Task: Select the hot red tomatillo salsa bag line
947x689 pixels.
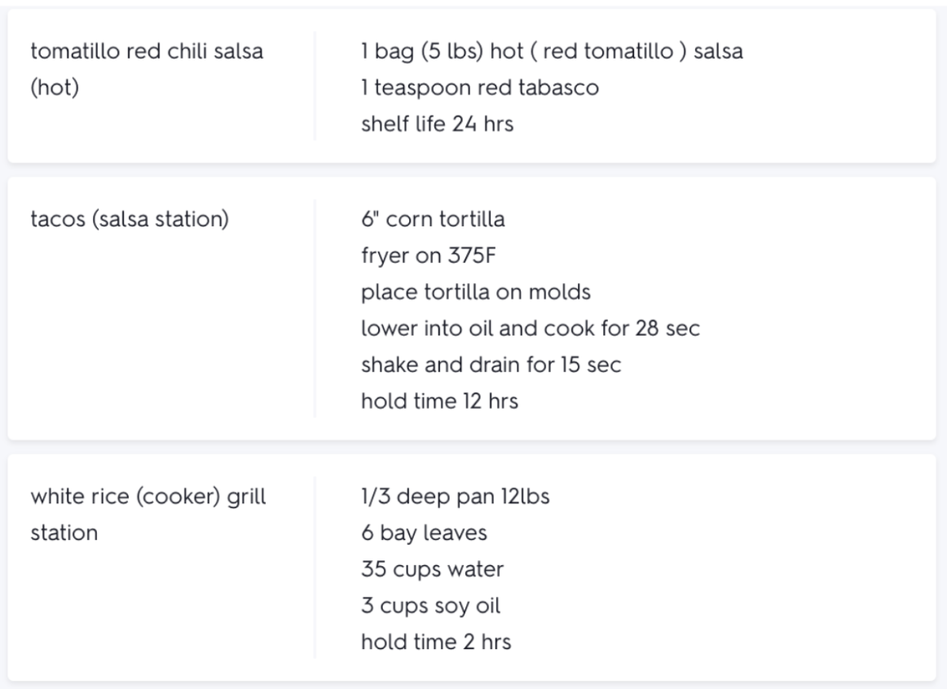Action: click(552, 51)
